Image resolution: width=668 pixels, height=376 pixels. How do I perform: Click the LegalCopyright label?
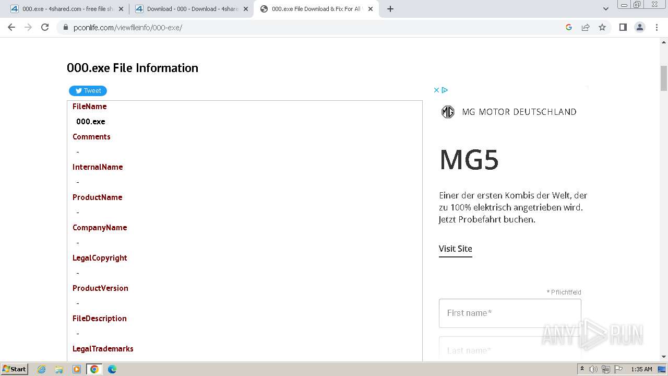(x=100, y=257)
